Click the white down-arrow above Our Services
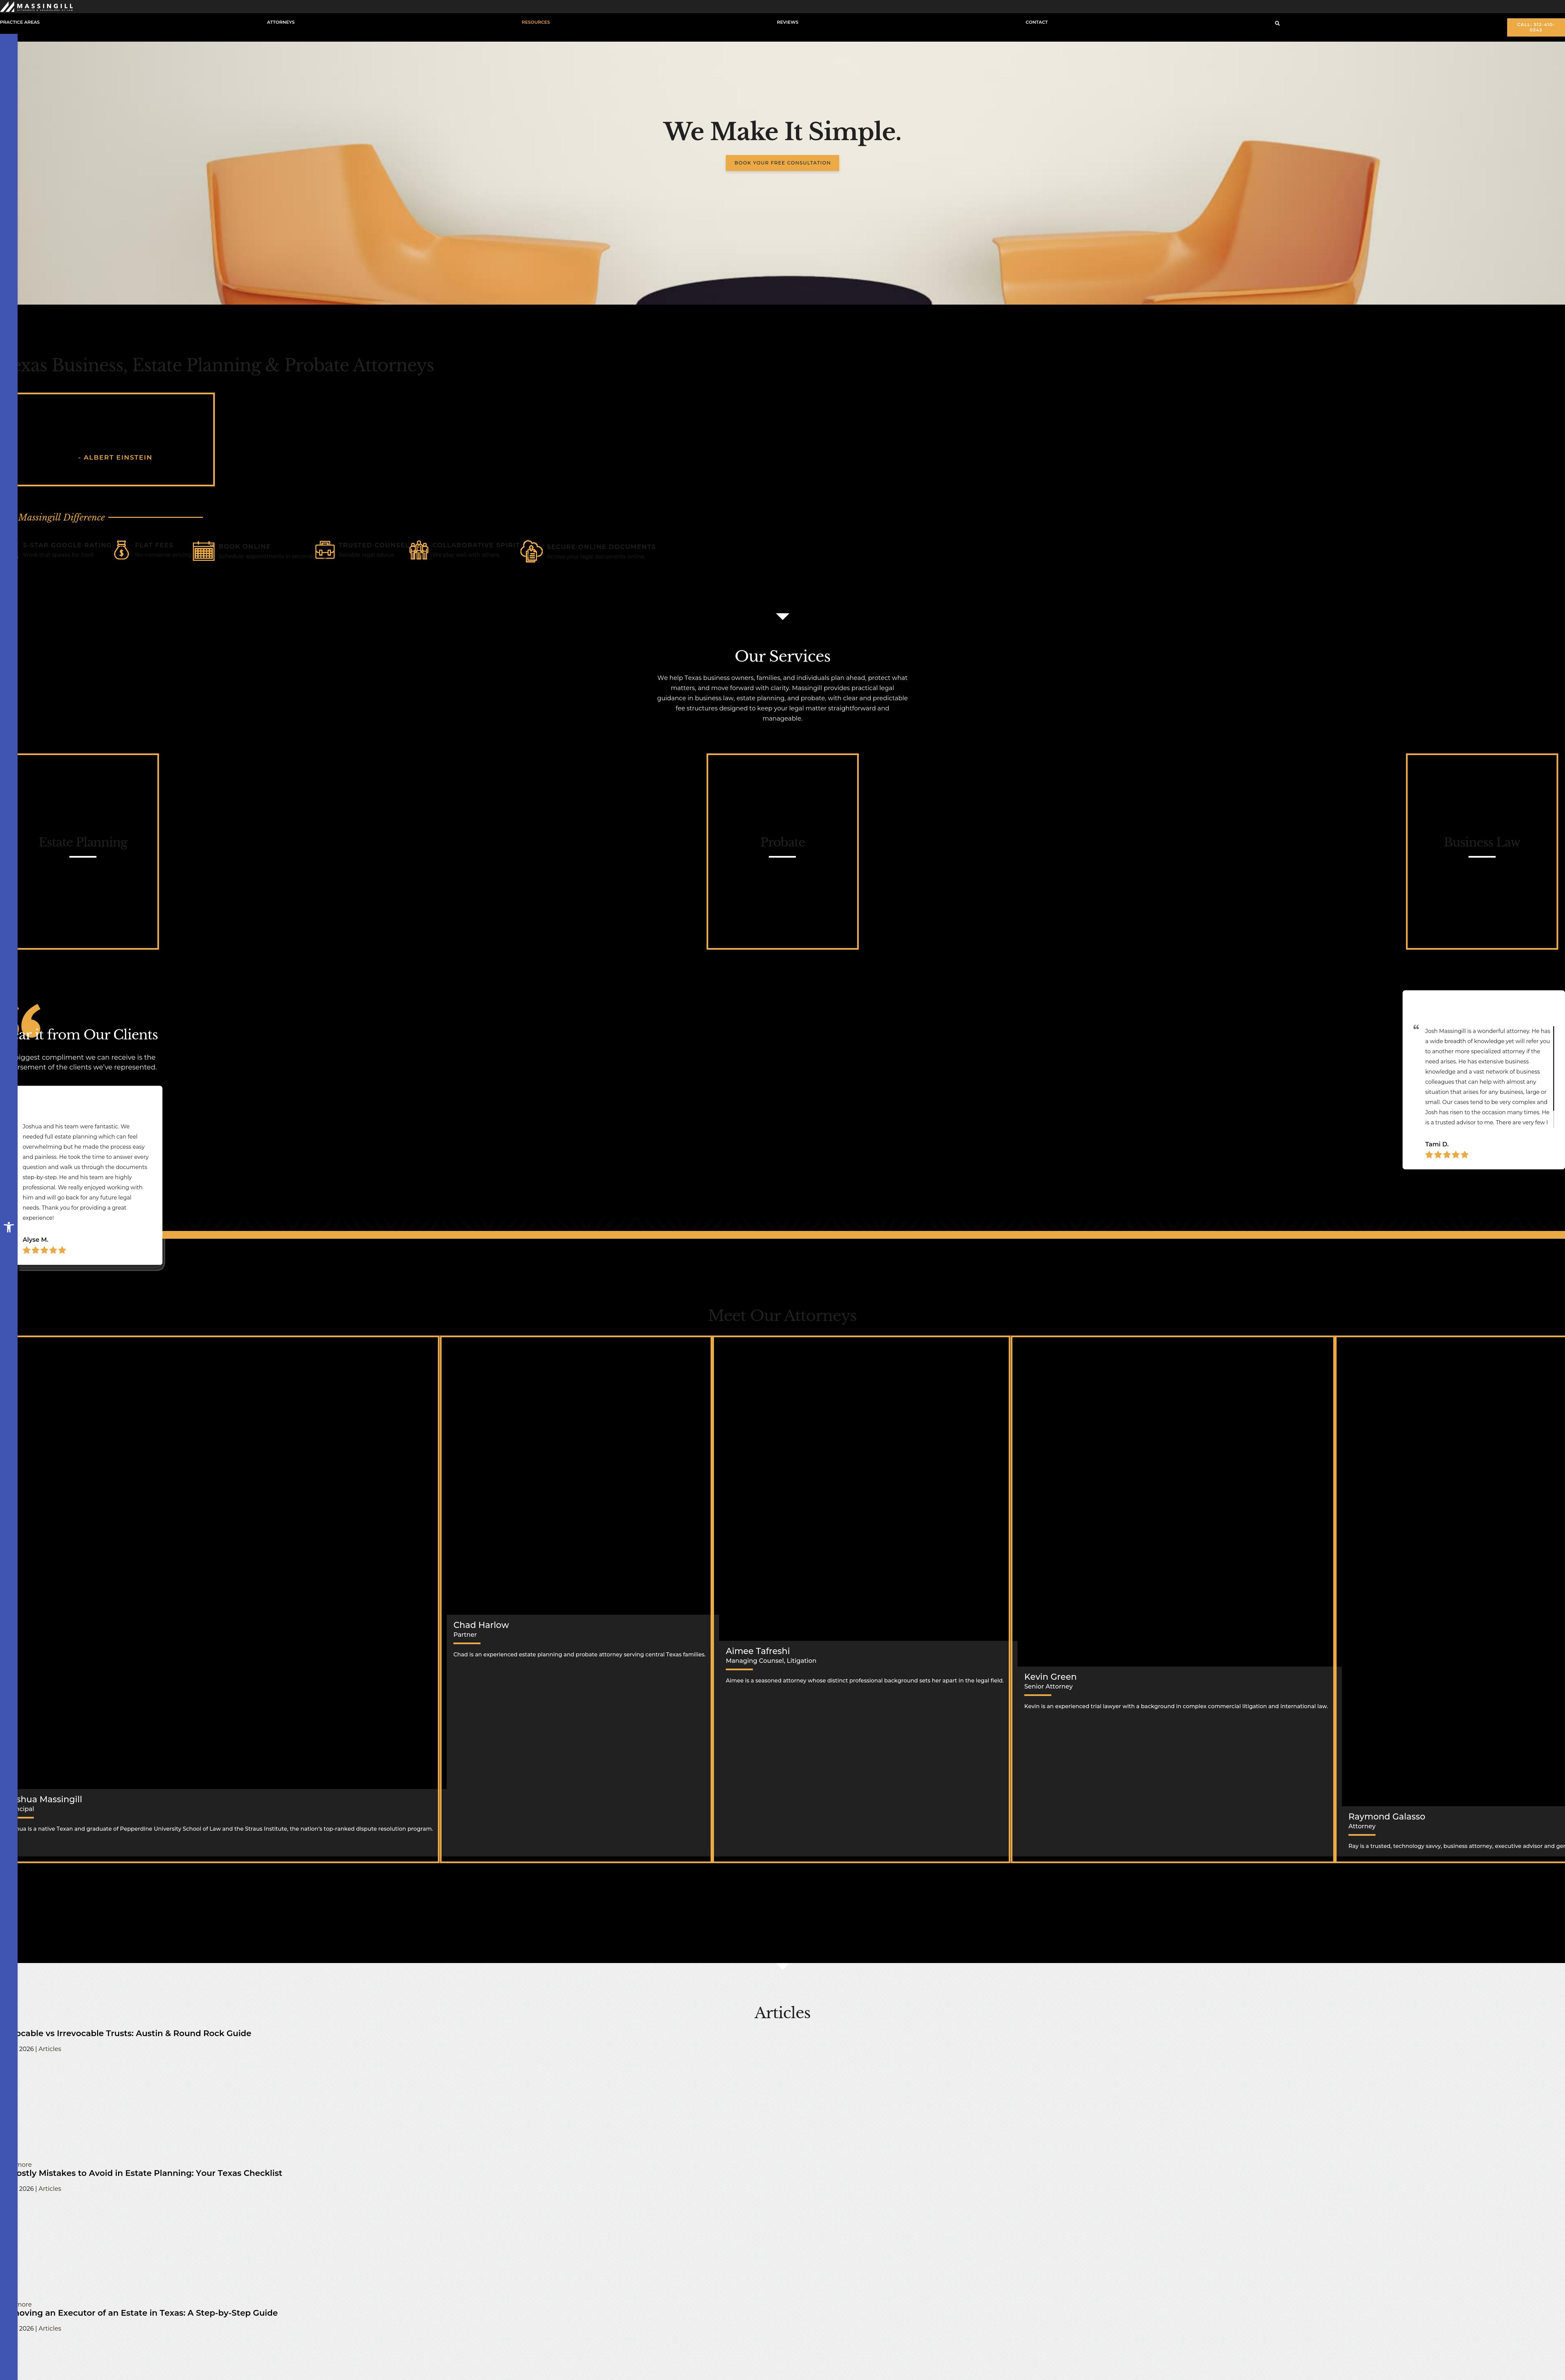 tap(783, 616)
